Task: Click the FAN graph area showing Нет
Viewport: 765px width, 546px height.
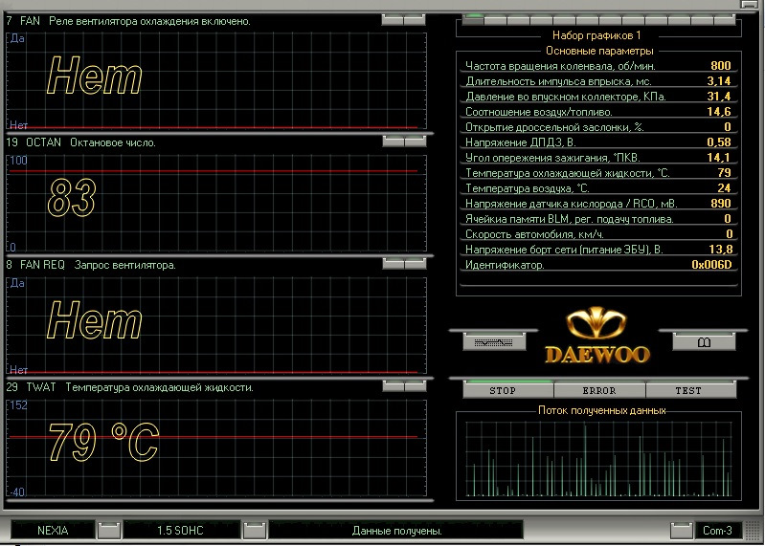Action: [x=216, y=81]
